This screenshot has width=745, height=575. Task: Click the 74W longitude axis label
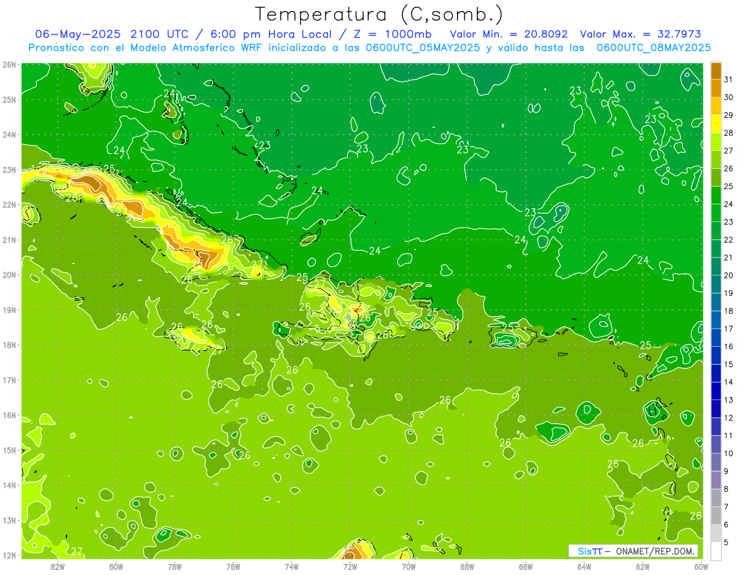[292, 566]
